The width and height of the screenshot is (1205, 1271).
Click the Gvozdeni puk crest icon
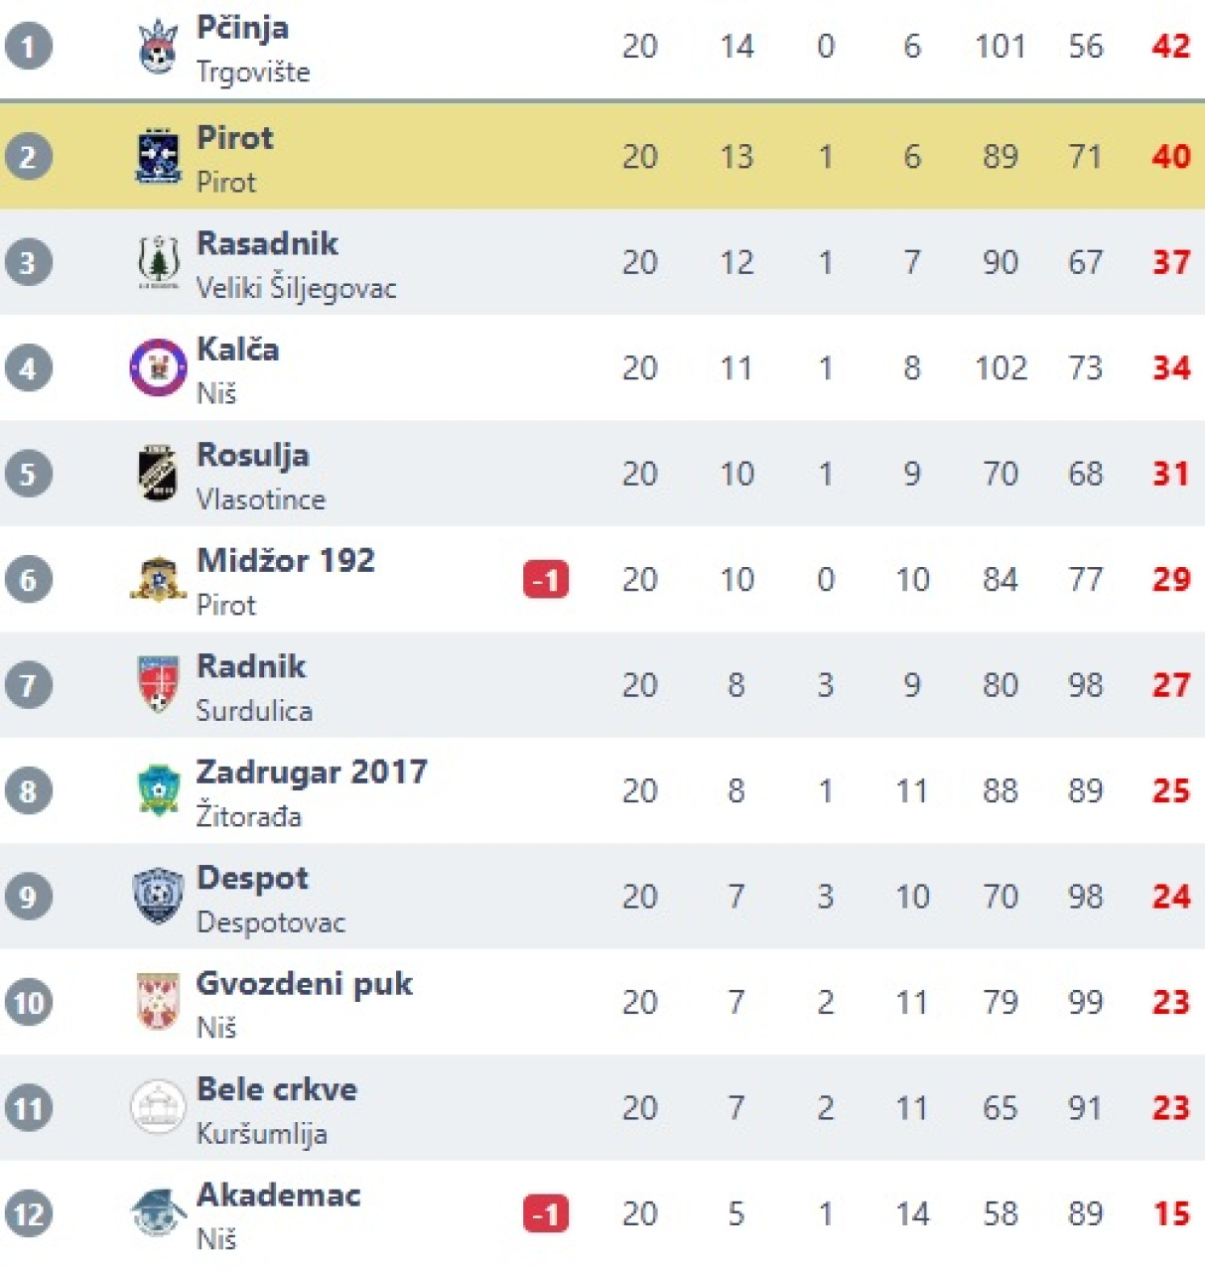[x=158, y=1002]
